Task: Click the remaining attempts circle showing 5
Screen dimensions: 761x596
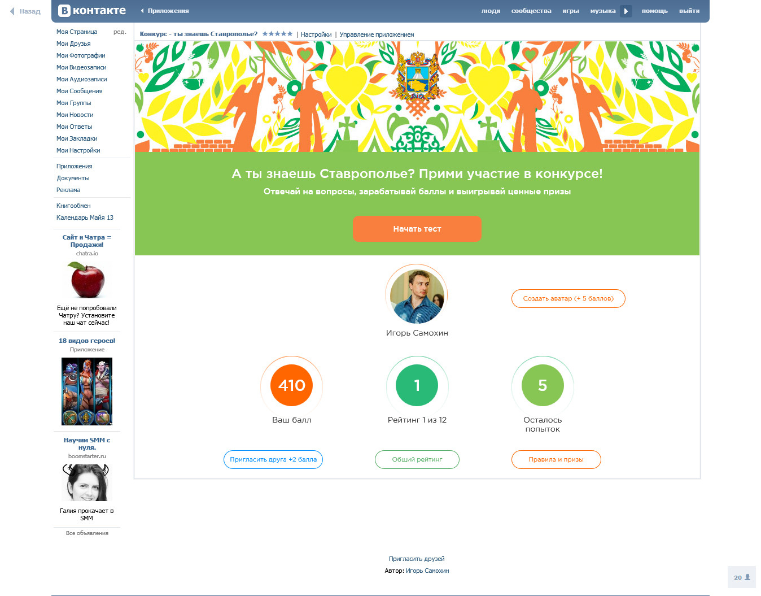Action: (543, 385)
